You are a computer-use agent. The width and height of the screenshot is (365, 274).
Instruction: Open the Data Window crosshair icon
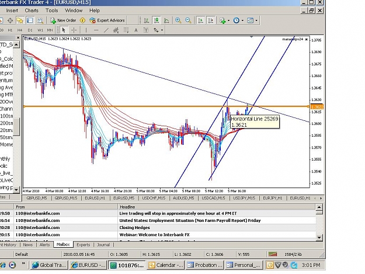pos(10,20)
